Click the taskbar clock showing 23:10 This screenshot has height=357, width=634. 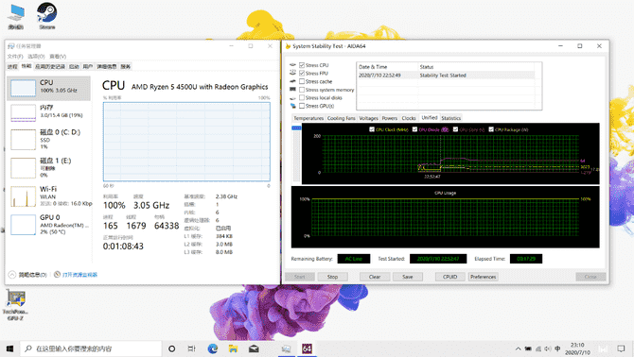pos(577,348)
